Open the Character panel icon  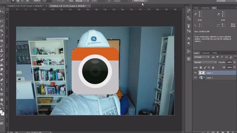pos(188,38)
